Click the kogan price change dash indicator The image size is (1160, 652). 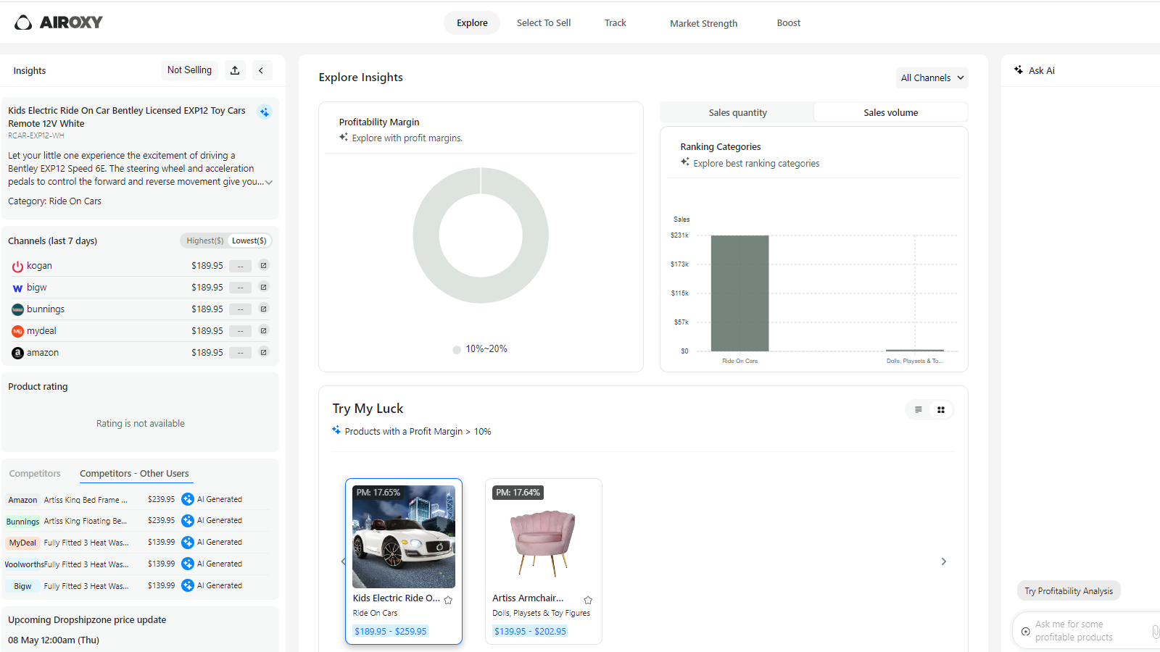click(241, 266)
